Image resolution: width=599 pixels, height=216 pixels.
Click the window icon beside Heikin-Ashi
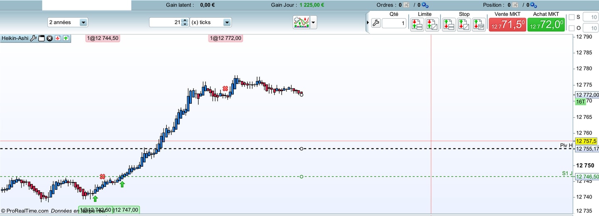pyautogui.click(x=41, y=38)
